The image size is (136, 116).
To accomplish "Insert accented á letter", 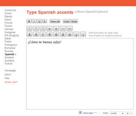I will [x=29, y=34].
